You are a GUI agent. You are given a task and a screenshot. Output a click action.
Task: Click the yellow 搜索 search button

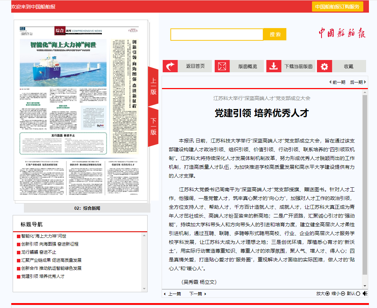click(275, 34)
